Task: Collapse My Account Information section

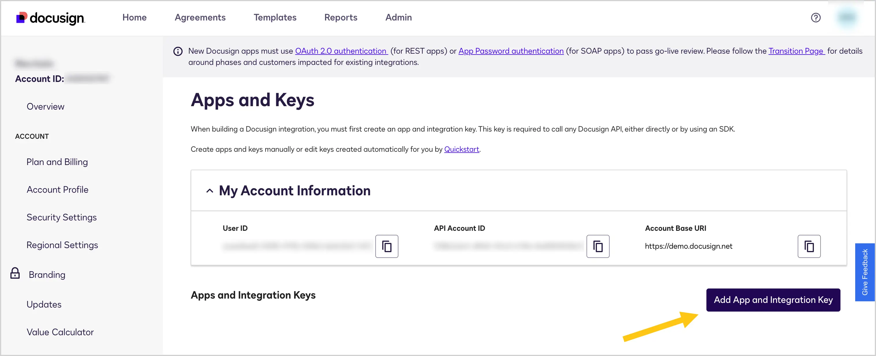Action: [x=210, y=191]
